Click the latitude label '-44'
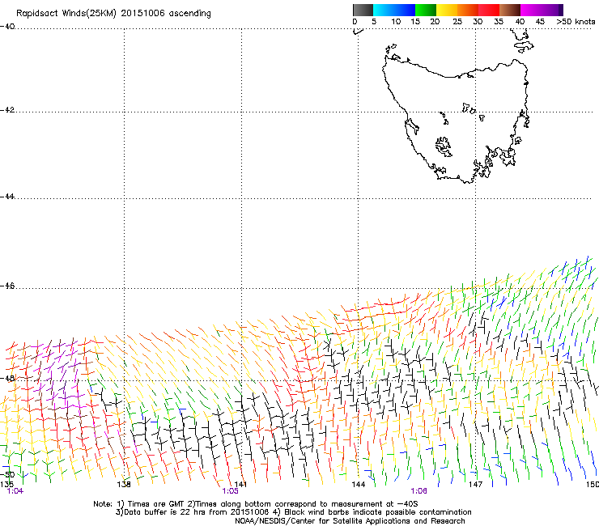This screenshot has width=599, height=526. 7,197
